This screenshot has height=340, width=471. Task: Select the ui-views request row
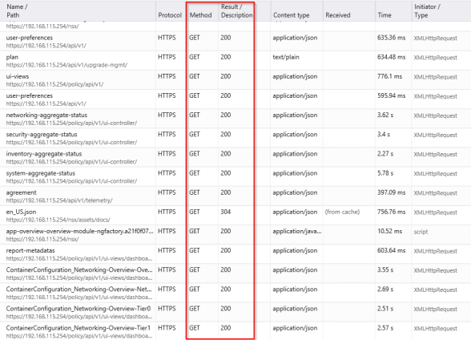tap(235, 80)
